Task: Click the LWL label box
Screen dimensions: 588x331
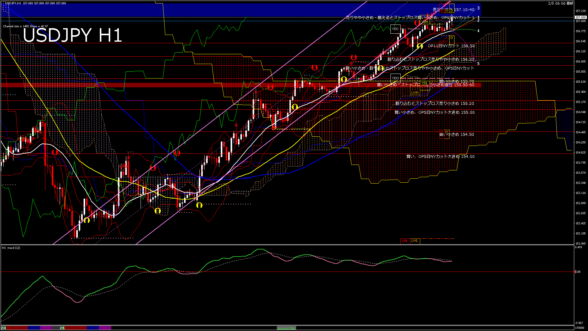Action: point(415,241)
